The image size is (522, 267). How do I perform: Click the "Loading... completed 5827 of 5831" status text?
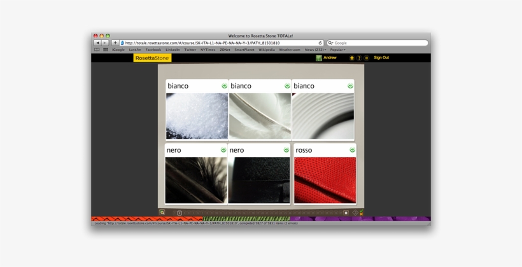coord(196,223)
